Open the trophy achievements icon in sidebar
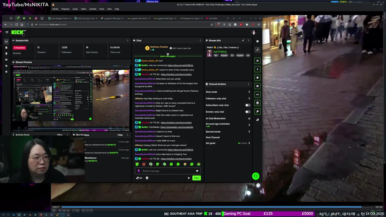The width and height of the screenshot is (386, 217). (6, 54)
